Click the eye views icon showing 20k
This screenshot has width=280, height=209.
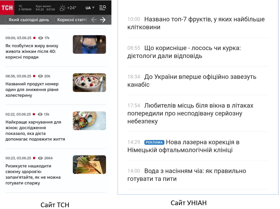click(x=41, y=76)
